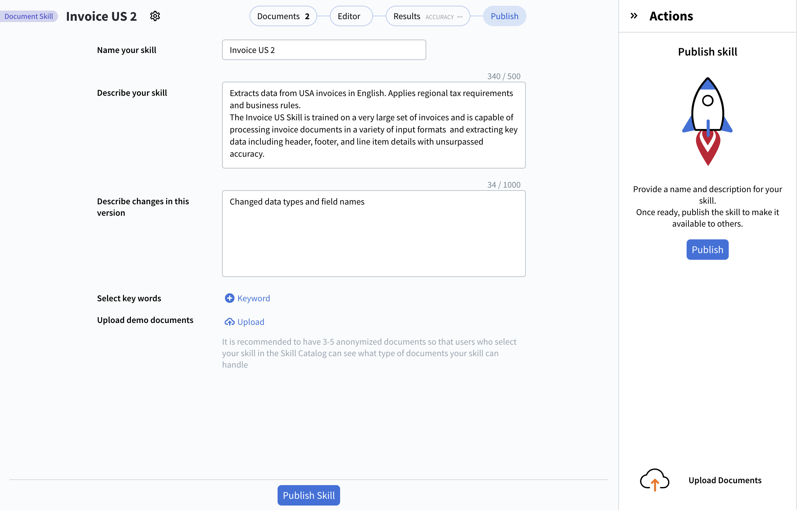
Task: Click the cloud Upload icon
Action: (x=229, y=322)
